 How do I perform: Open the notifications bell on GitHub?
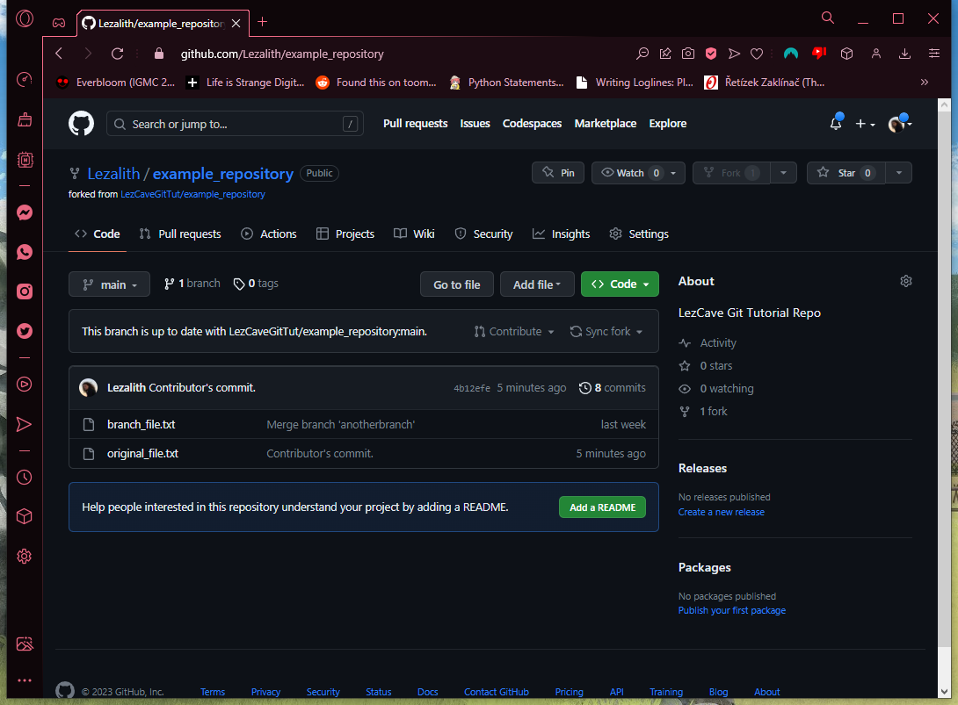(x=834, y=124)
